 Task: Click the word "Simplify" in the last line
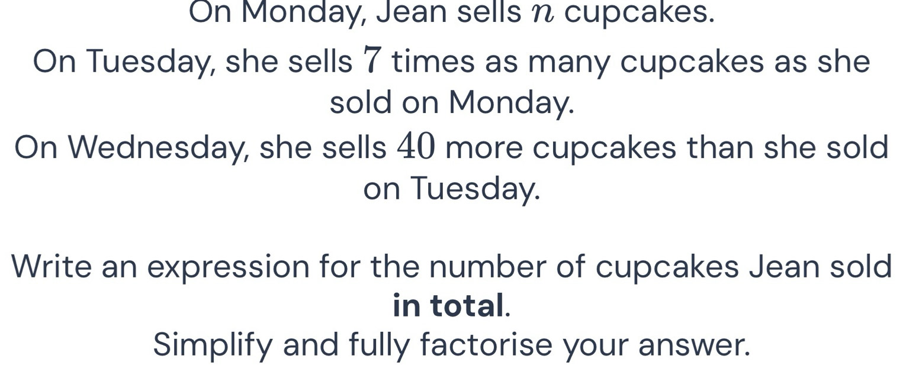pyautogui.click(x=213, y=345)
